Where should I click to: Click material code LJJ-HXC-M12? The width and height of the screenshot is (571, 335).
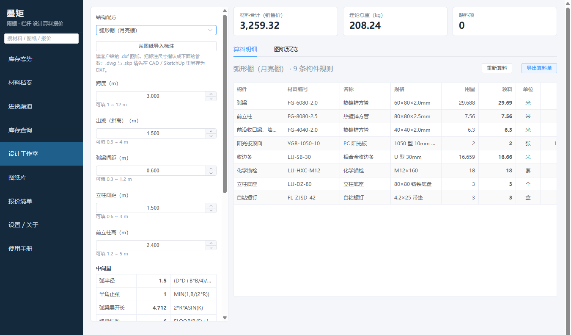pos(304,171)
